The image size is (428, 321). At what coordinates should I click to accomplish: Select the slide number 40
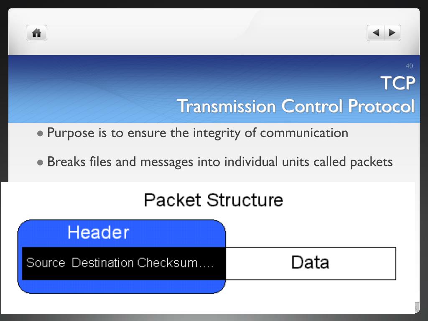pyautogui.click(x=409, y=66)
